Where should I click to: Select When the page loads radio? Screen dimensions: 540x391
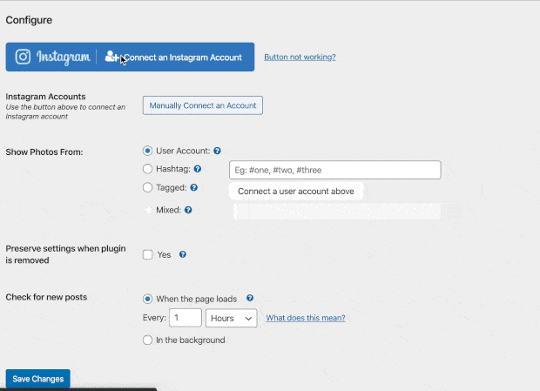147,298
